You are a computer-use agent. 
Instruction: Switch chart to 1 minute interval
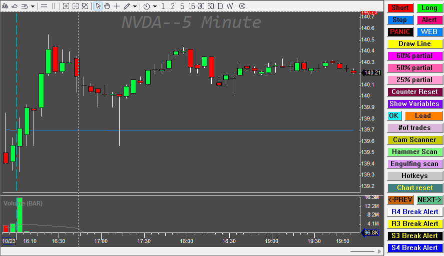pyautogui.click(x=163, y=6)
